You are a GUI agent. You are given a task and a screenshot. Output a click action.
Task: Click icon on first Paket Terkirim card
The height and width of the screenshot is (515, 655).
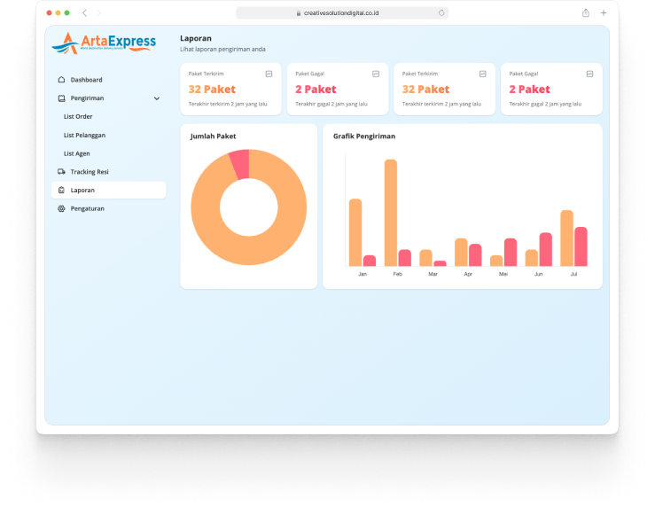(269, 74)
